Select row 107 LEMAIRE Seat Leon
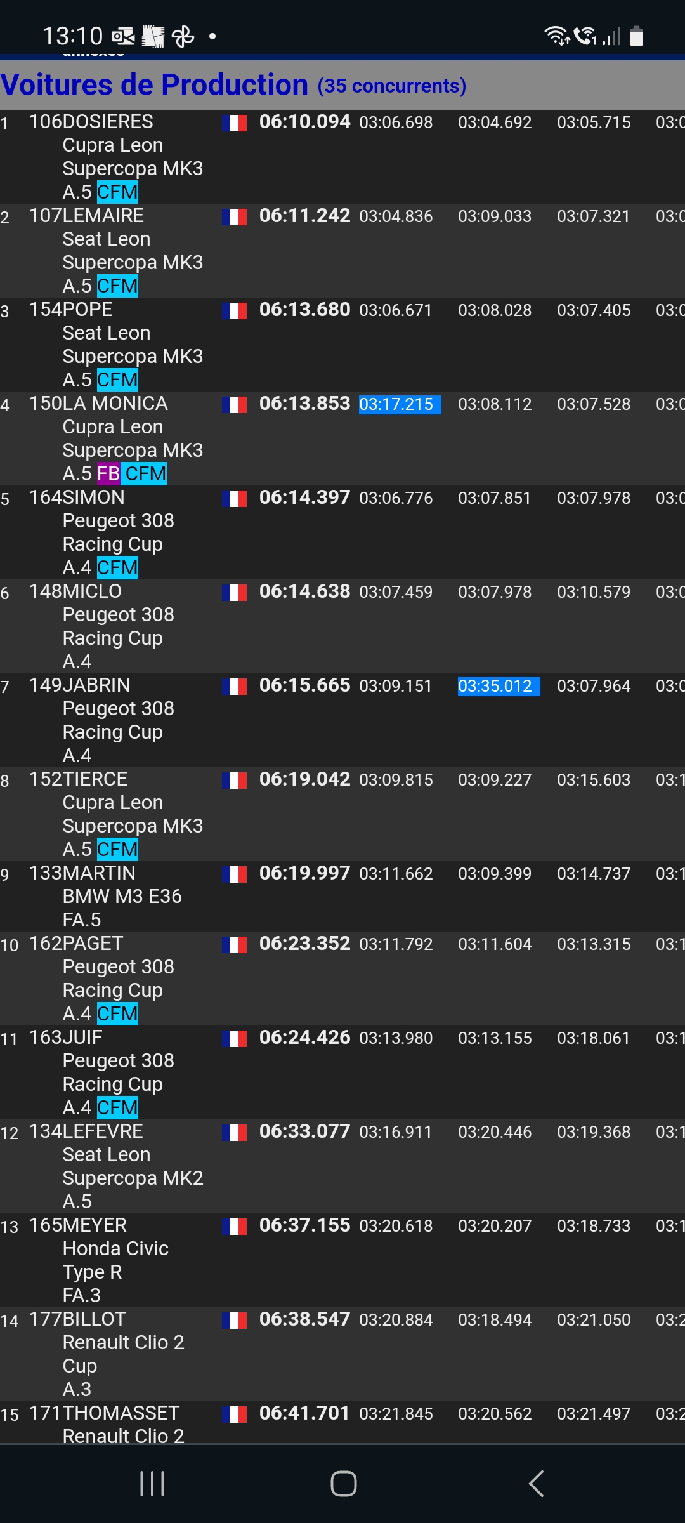 pyautogui.click(x=342, y=251)
